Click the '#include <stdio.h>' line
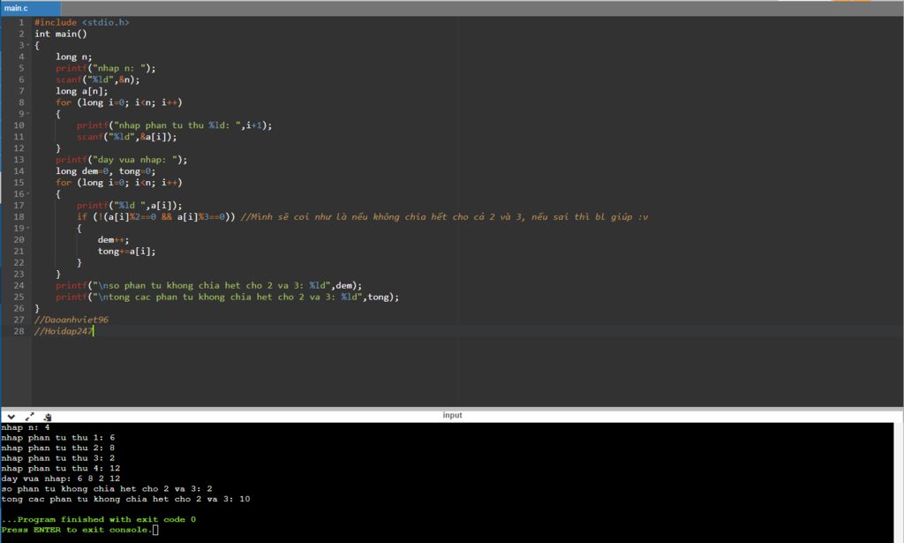Screen dimensions: 904x543 pyautogui.click(x=82, y=22)
